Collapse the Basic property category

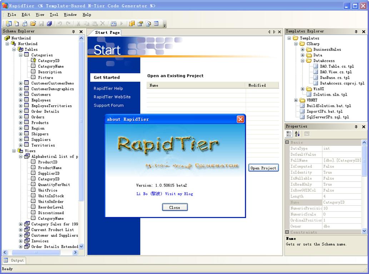[x=287, y=142]
